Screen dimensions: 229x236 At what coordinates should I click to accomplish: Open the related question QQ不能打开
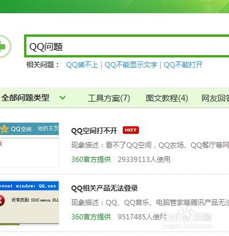click(183, 65)
